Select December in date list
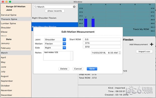 pyautogui.click(x=16, y=95)
